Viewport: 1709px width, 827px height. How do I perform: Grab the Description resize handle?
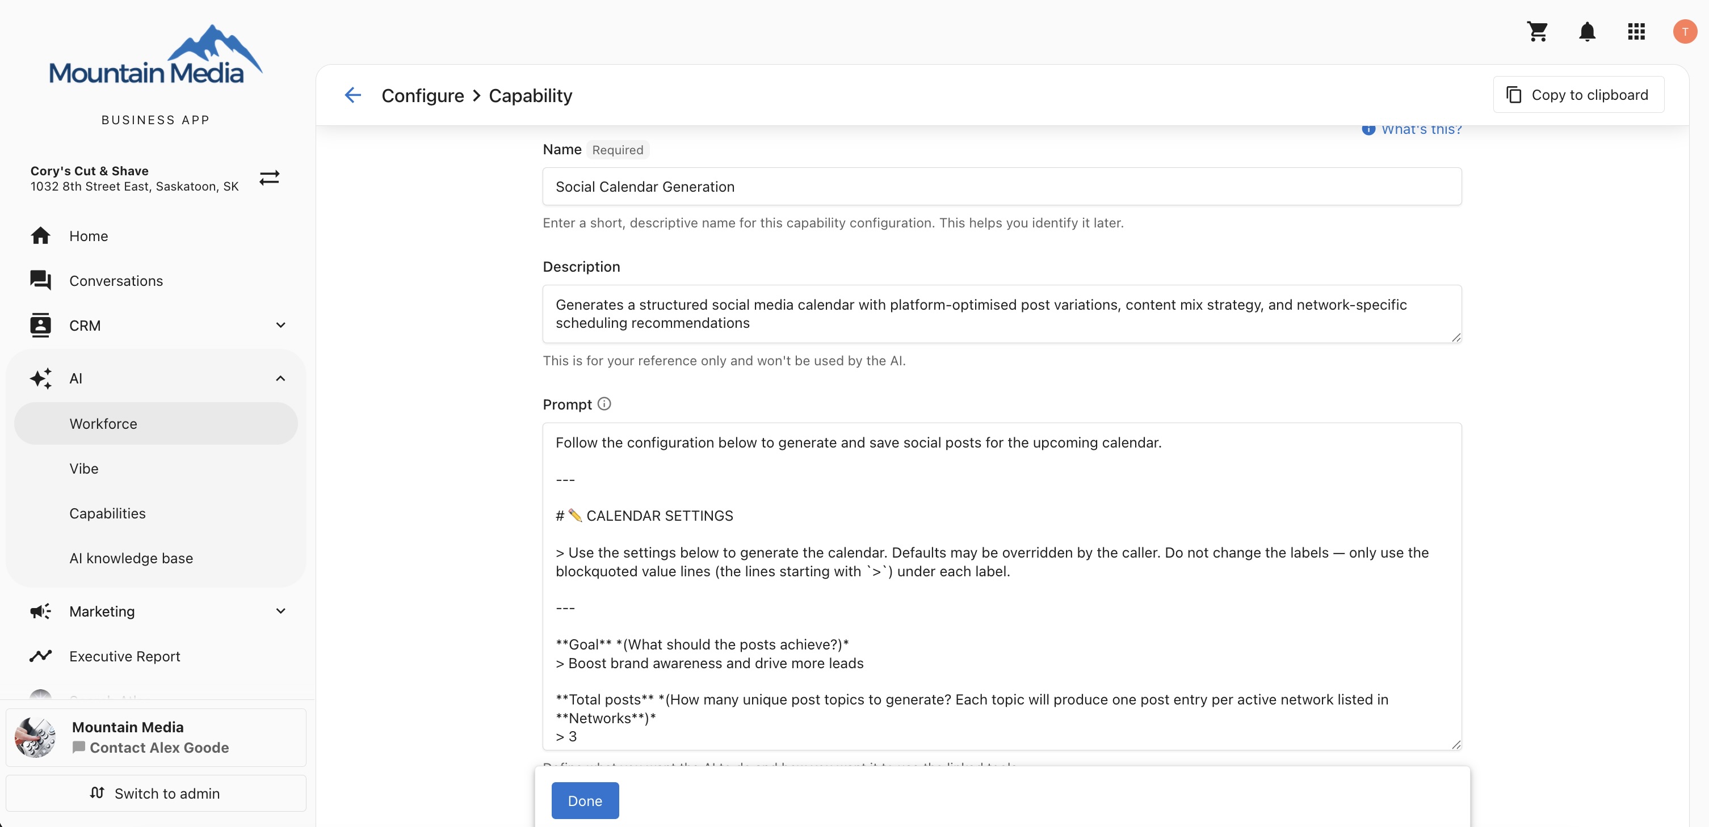[x=1455, y=337]
